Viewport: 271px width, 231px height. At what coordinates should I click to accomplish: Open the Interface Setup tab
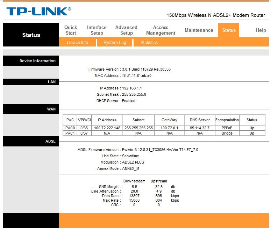click(97, 30)
